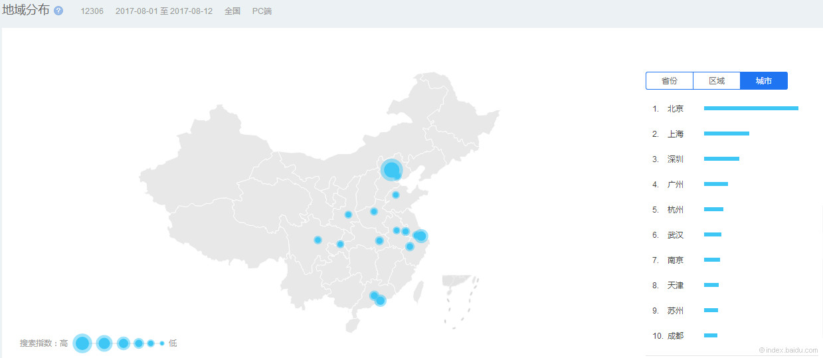Open the date range 2017-08-01 至 2017-08-12
Viewport: 823px width, 358px height.
pos(164,11)
